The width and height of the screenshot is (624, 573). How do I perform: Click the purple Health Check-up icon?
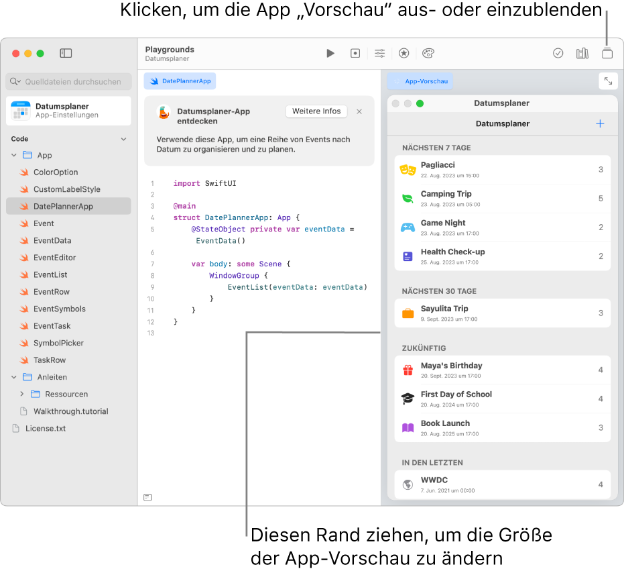408,256
